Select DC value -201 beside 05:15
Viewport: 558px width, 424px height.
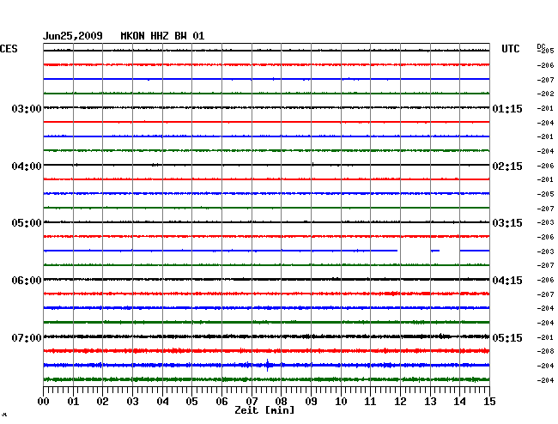click(545, 337)
